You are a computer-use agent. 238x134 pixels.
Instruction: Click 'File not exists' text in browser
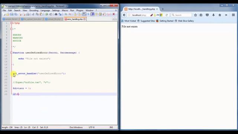(129, 26)
